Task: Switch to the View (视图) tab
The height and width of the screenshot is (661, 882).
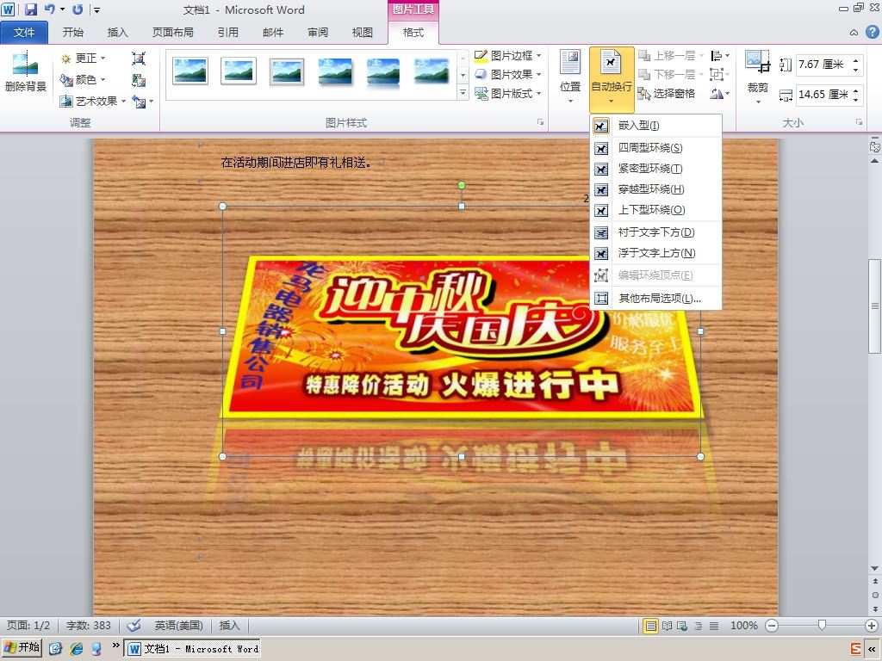Action: coord(363,33)
